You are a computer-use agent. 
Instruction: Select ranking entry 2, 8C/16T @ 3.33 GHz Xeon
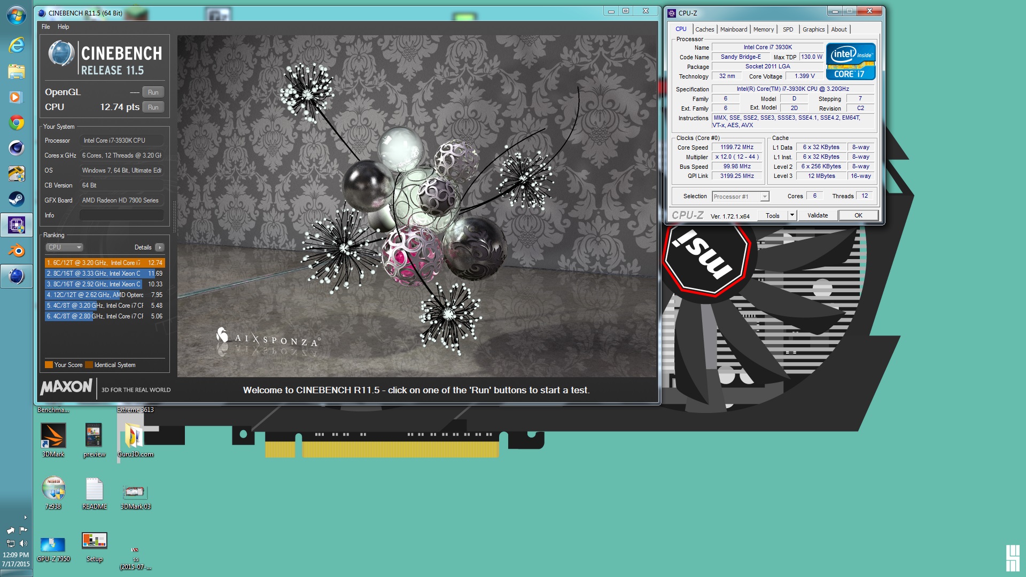[105, 274]
